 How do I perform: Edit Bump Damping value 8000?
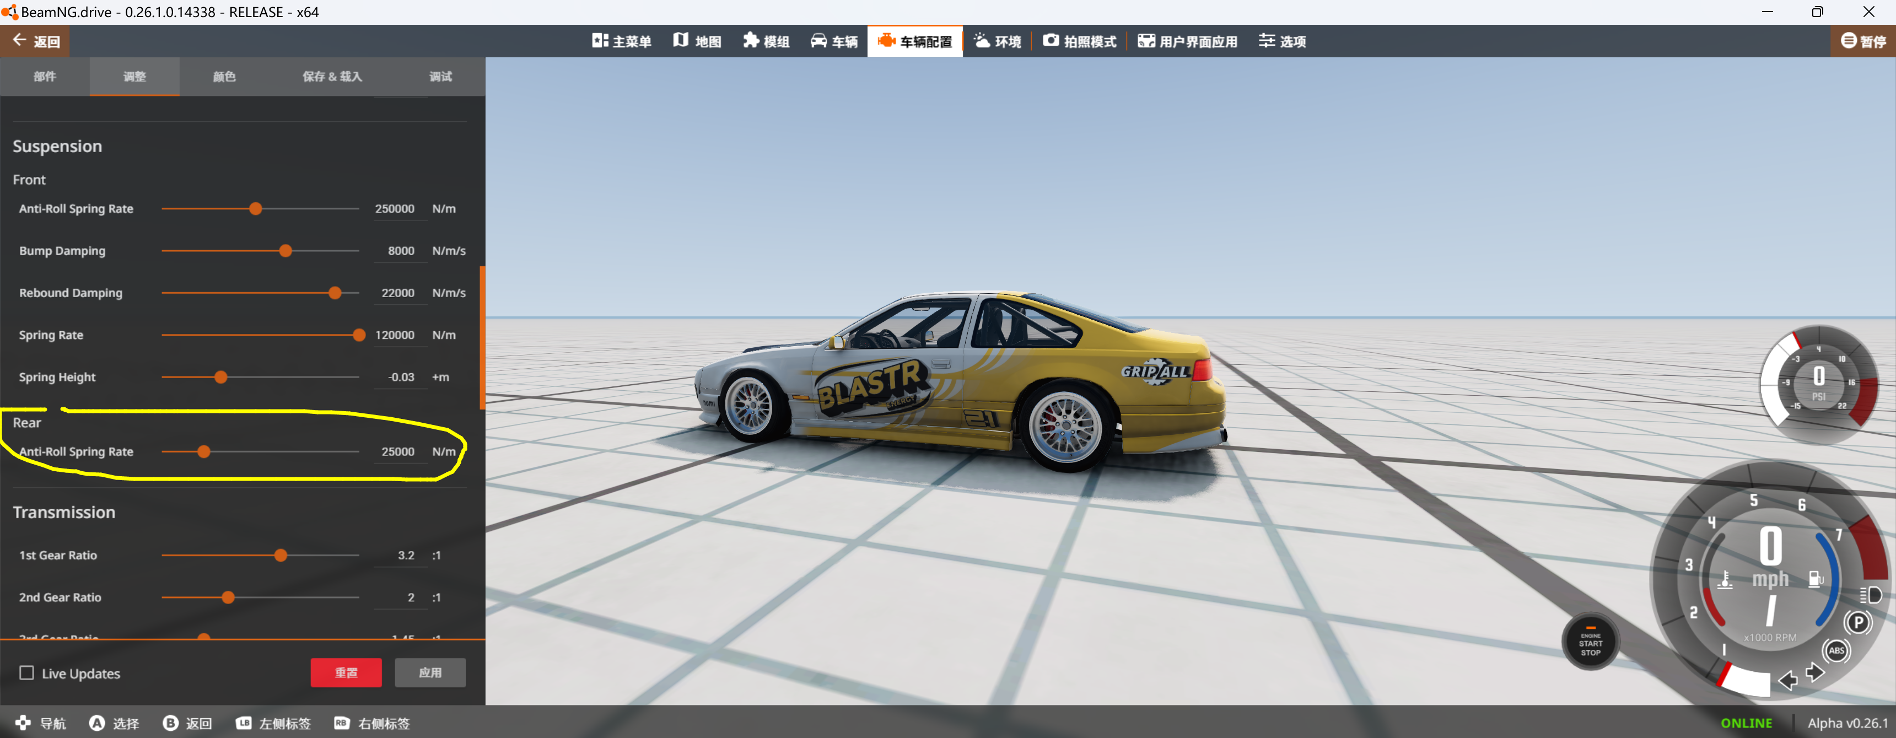pyautogui.click(x=399, y=251)
